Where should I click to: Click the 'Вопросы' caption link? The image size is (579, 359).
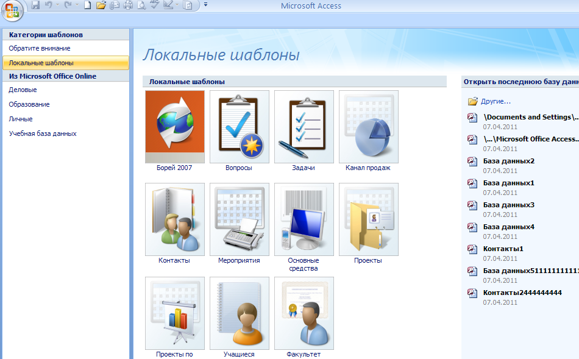(239, 168)
